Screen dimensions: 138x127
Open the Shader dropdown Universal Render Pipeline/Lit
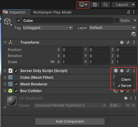pyautogui.click(x=70, y=105)
